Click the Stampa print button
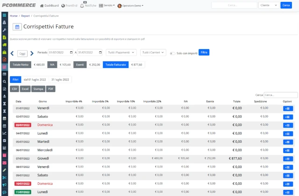Image resolution: width=299 pixels, height=196 pixels. click(x=38, y=89)
